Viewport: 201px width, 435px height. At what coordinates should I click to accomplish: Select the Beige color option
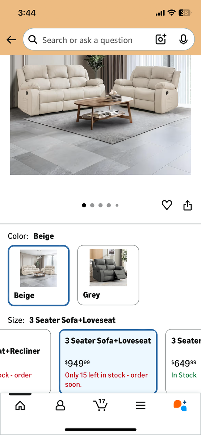point(38,275)
